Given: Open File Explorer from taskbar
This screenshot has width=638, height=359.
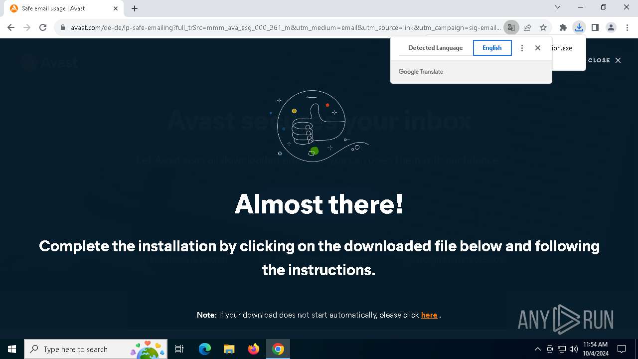Looking at the screenshot, I should tap(229, 349).
